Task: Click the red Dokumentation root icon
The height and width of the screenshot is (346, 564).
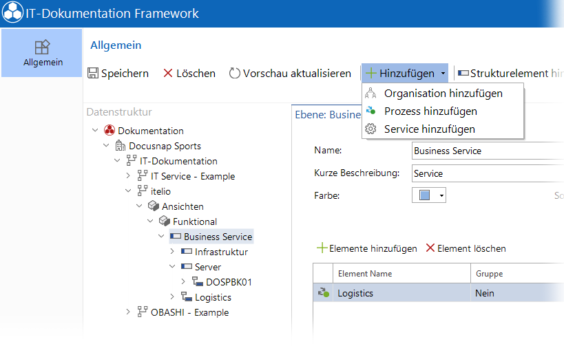Action: pyautogui.click(x=109, y=130)
